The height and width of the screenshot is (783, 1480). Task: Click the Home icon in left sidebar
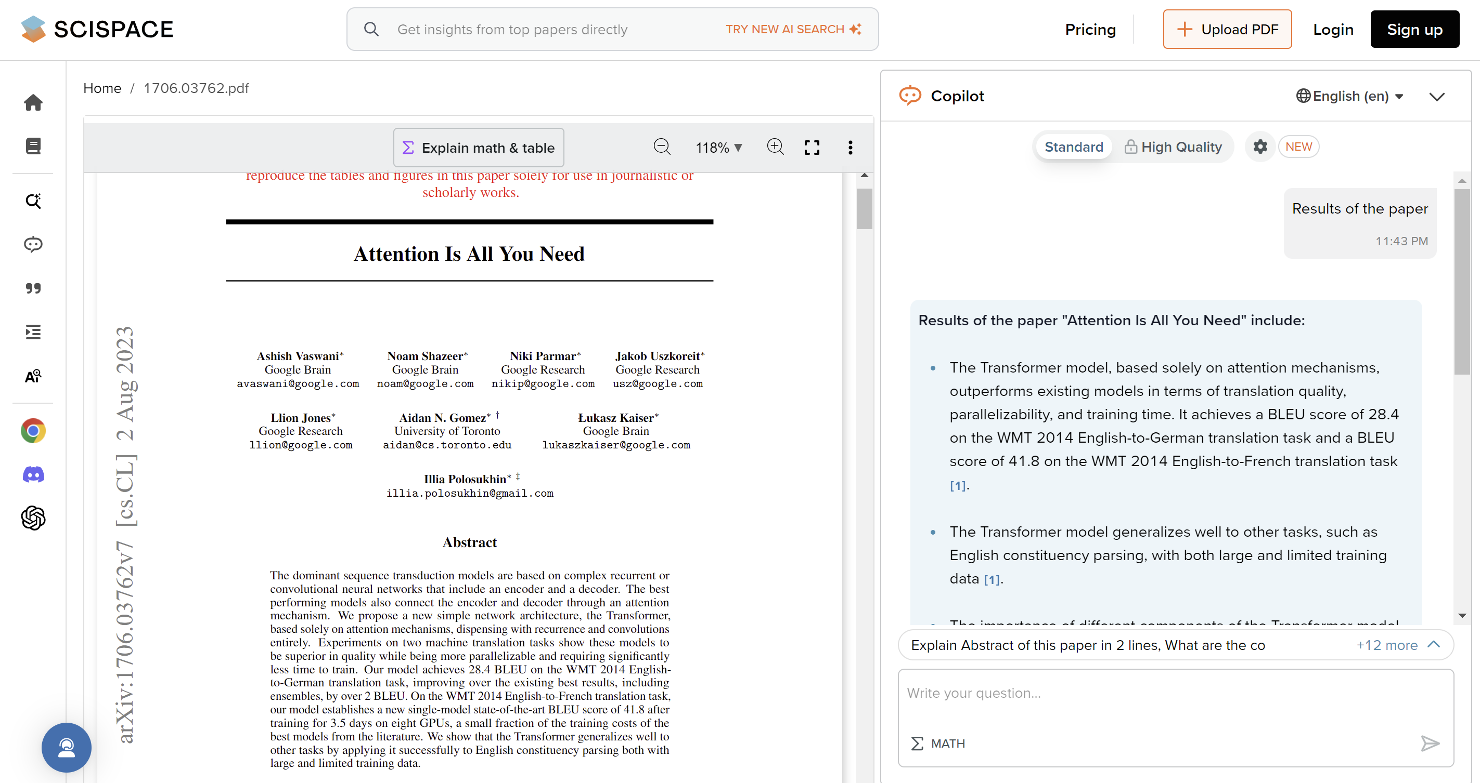pyautogui.click(x=33, y=103)
